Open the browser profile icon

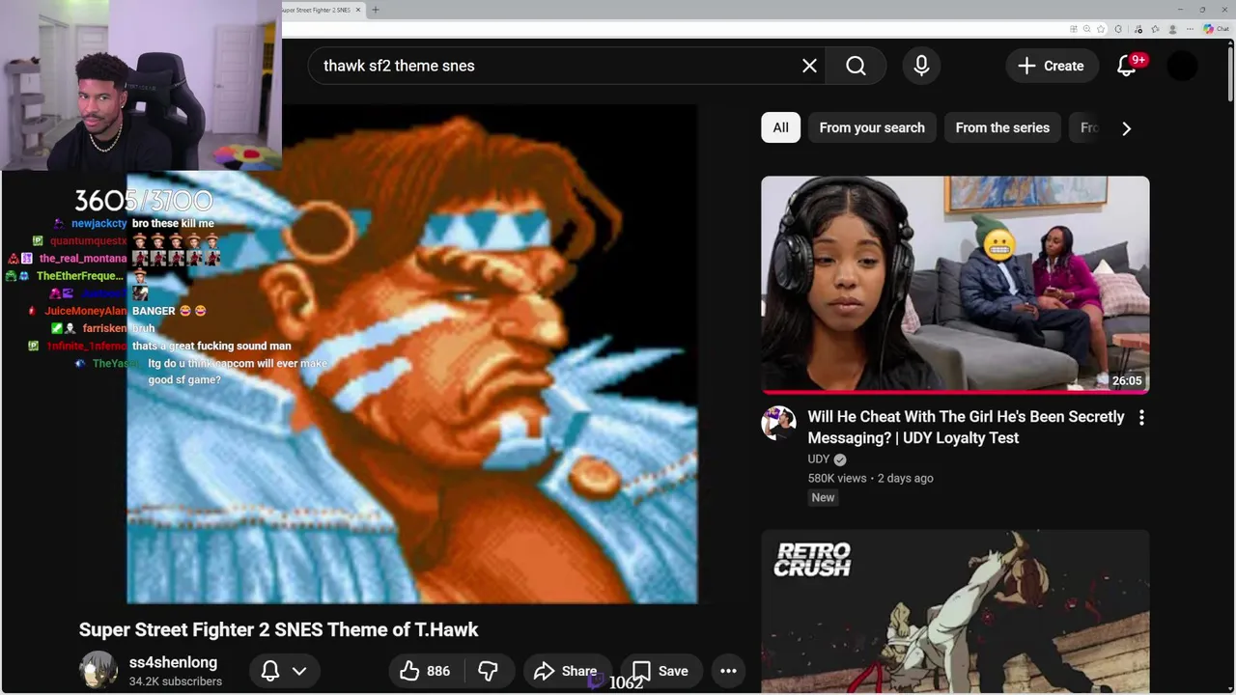coord(1172,29)
